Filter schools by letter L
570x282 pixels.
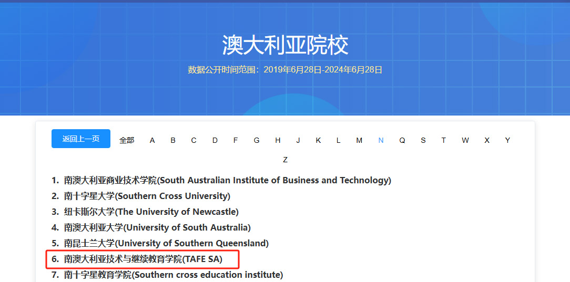pos(339,140)
